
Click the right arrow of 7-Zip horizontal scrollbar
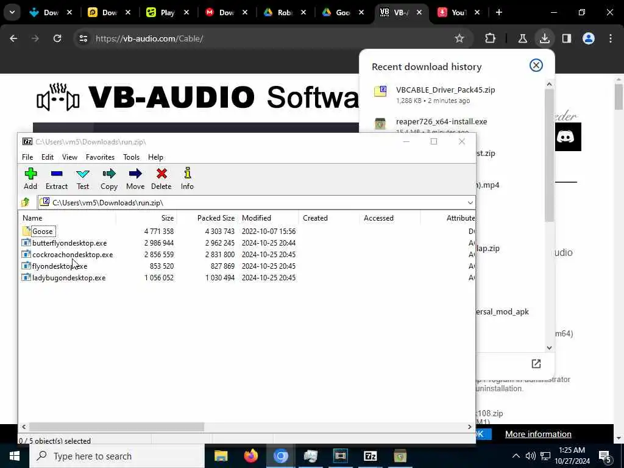470,427
